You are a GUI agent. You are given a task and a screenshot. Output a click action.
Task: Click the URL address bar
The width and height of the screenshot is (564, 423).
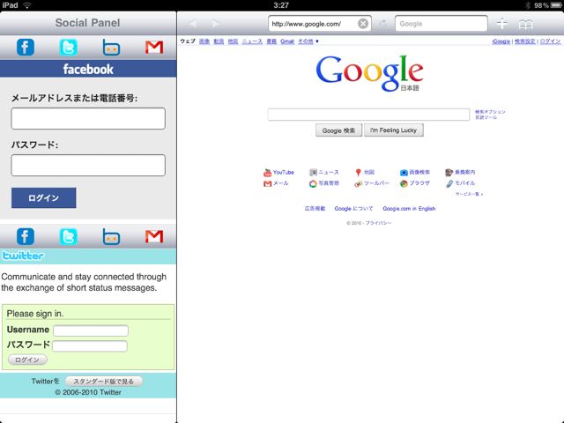[313, 24]
